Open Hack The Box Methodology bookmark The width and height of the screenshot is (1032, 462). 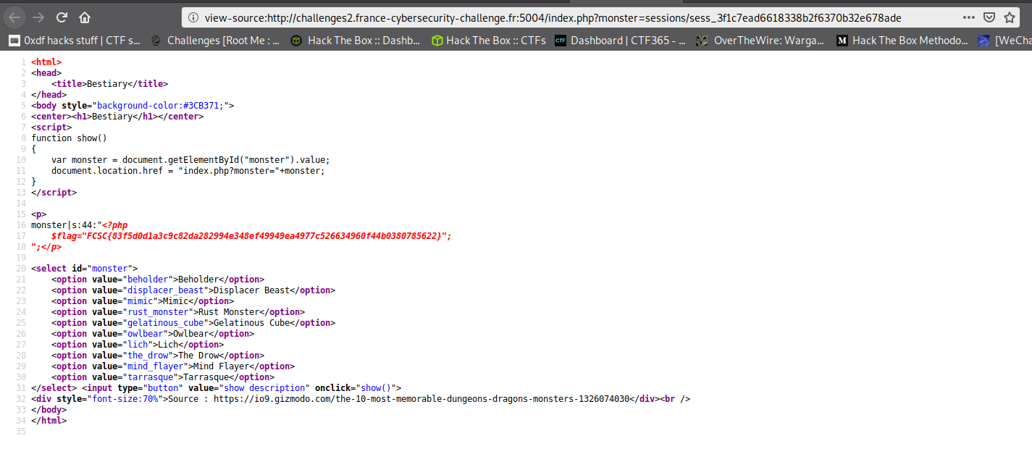tap(902, 41)
